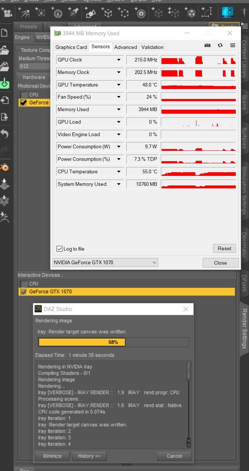Open the Engine dropdown in Render Settings
Viewport: 249px width, 471px height.
point(42,38)
